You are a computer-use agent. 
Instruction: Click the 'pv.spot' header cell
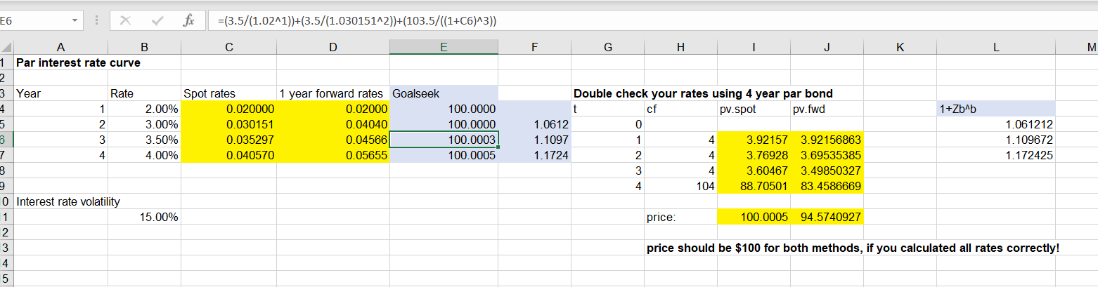[753, 109]
